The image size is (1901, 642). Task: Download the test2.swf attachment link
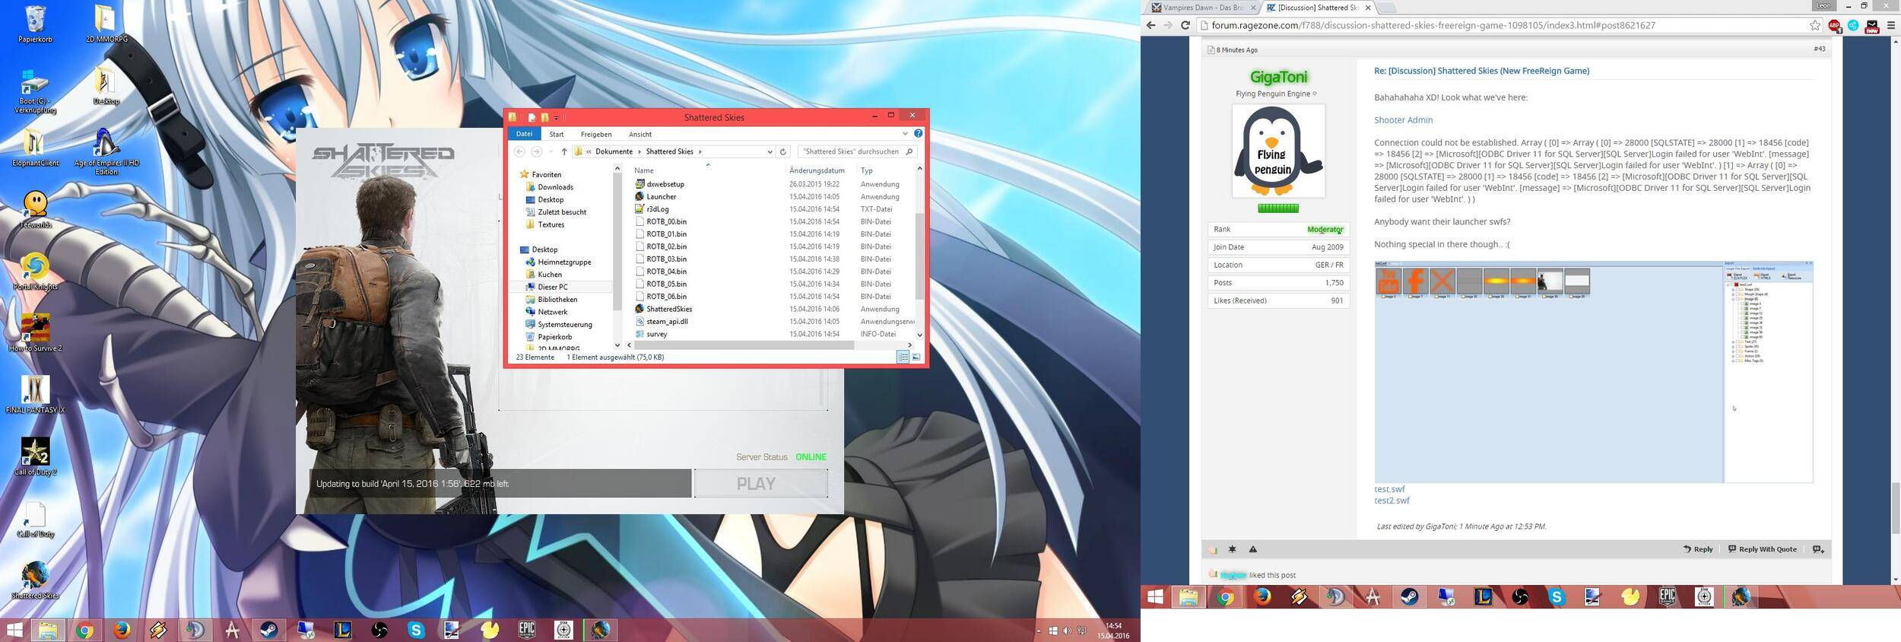click(1392, 501)
